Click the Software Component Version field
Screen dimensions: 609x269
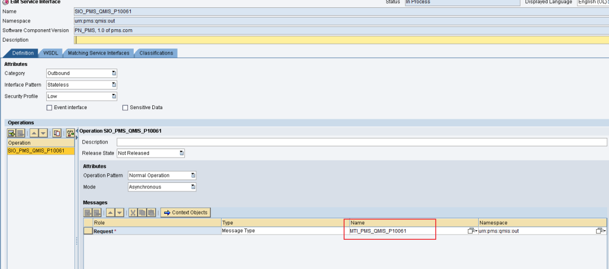[x=341, y=30]
